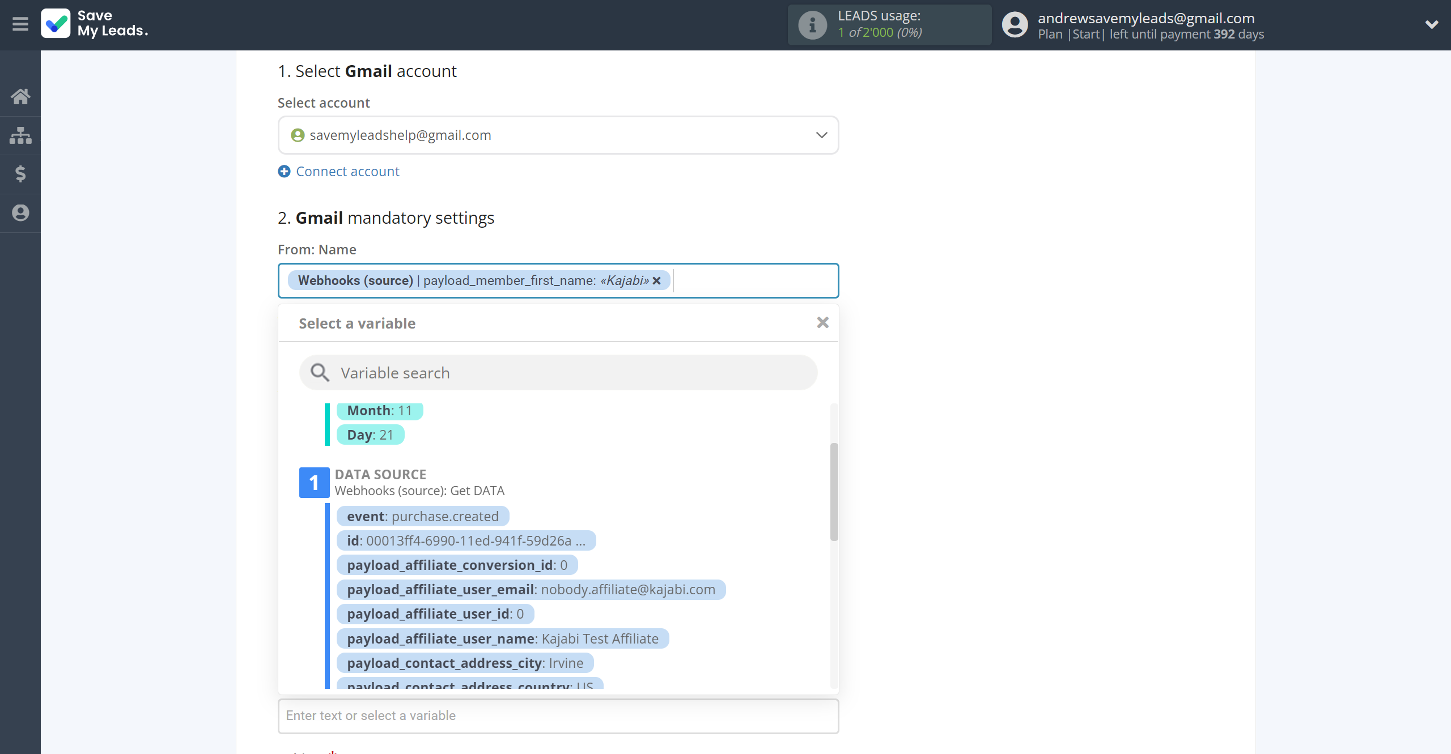
Task: Click the variable list scrollbar
Action: click(x=834, y=492)
